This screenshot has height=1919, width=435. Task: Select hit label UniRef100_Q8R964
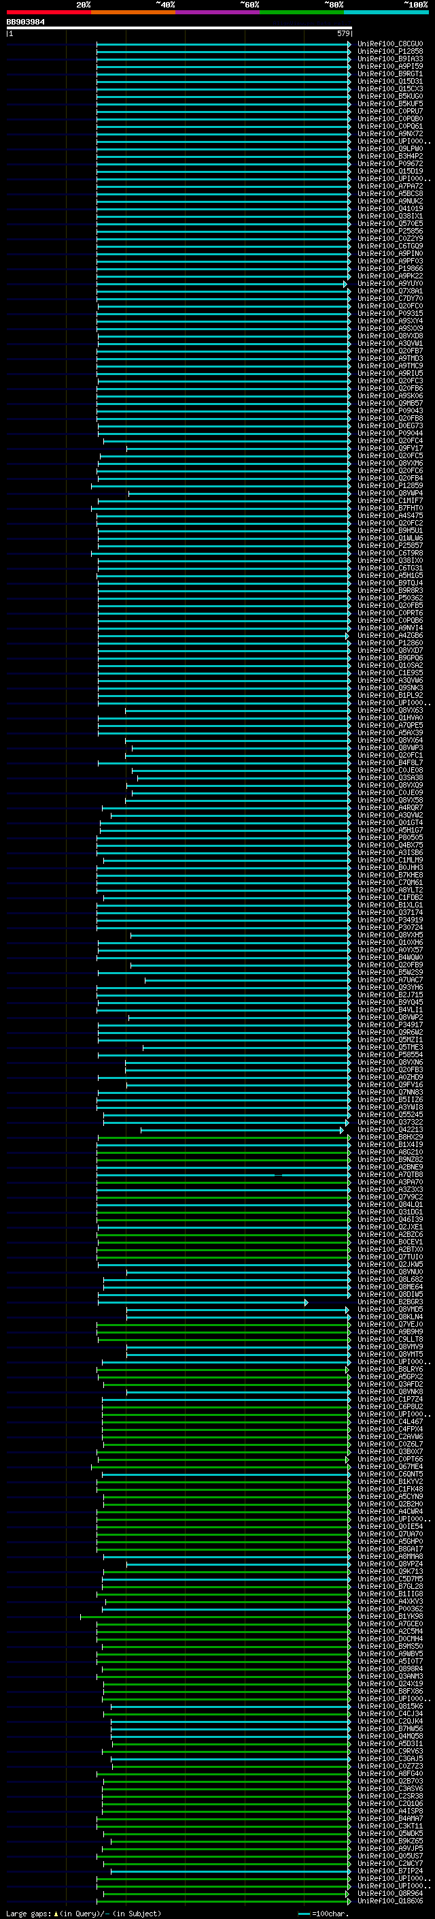tap(389, 1893)
